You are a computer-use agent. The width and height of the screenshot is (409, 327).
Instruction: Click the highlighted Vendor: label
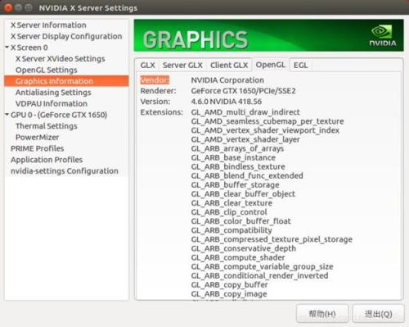pos(155,80)
